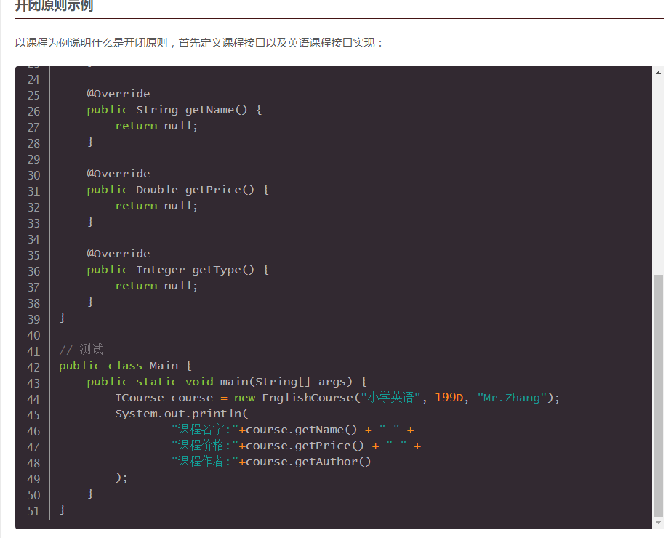The width and height of the screenshot is (671, 538).
Task: Click line number 51
Action: 33,511
